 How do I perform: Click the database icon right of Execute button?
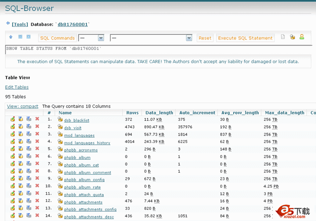tap(292, 37)
